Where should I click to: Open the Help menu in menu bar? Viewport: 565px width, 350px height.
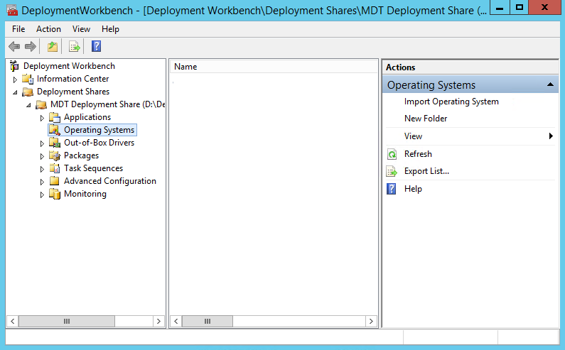(x=110, y=29)
